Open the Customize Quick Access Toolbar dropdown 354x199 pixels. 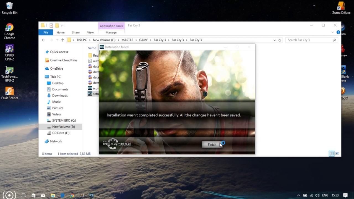[x=62, y=25]
